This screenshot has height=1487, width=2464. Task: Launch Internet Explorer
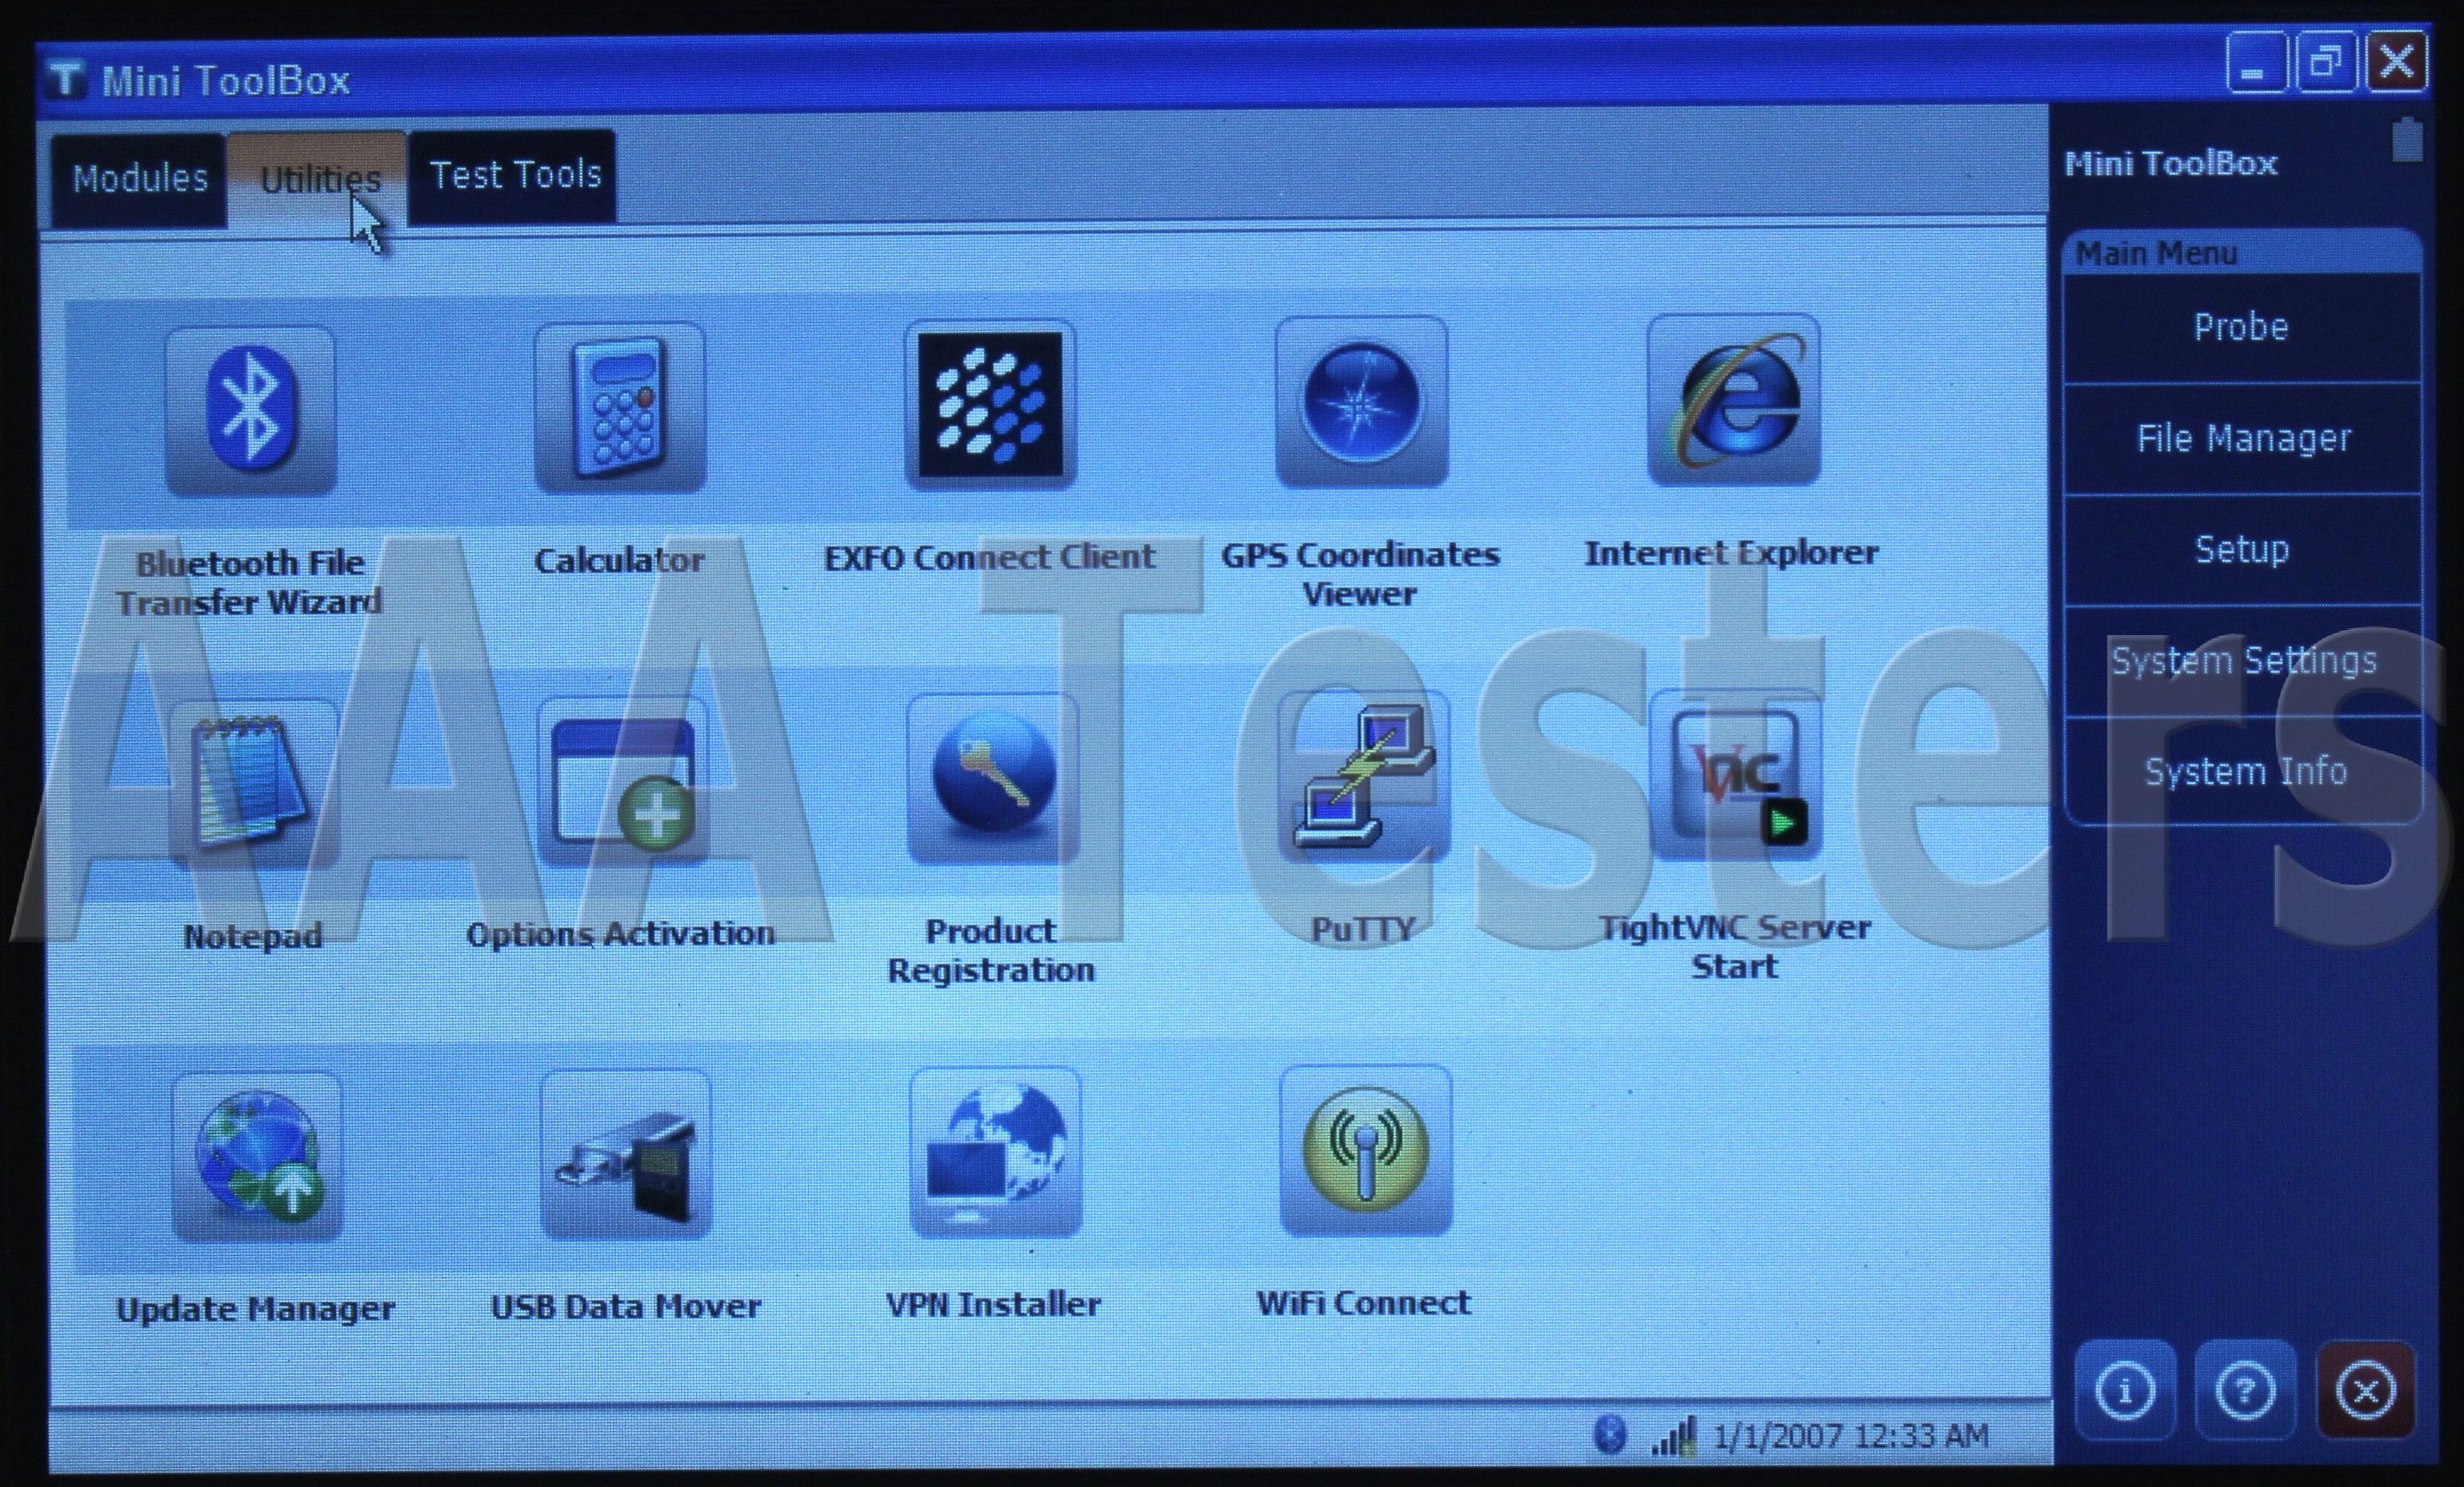(x=1733, y=400)
